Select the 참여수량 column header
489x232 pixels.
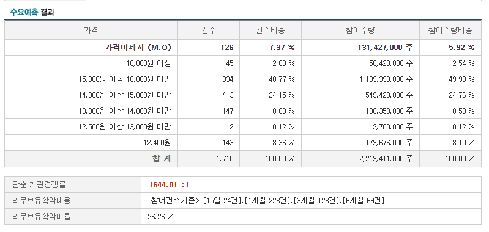(x=360, y=30)
